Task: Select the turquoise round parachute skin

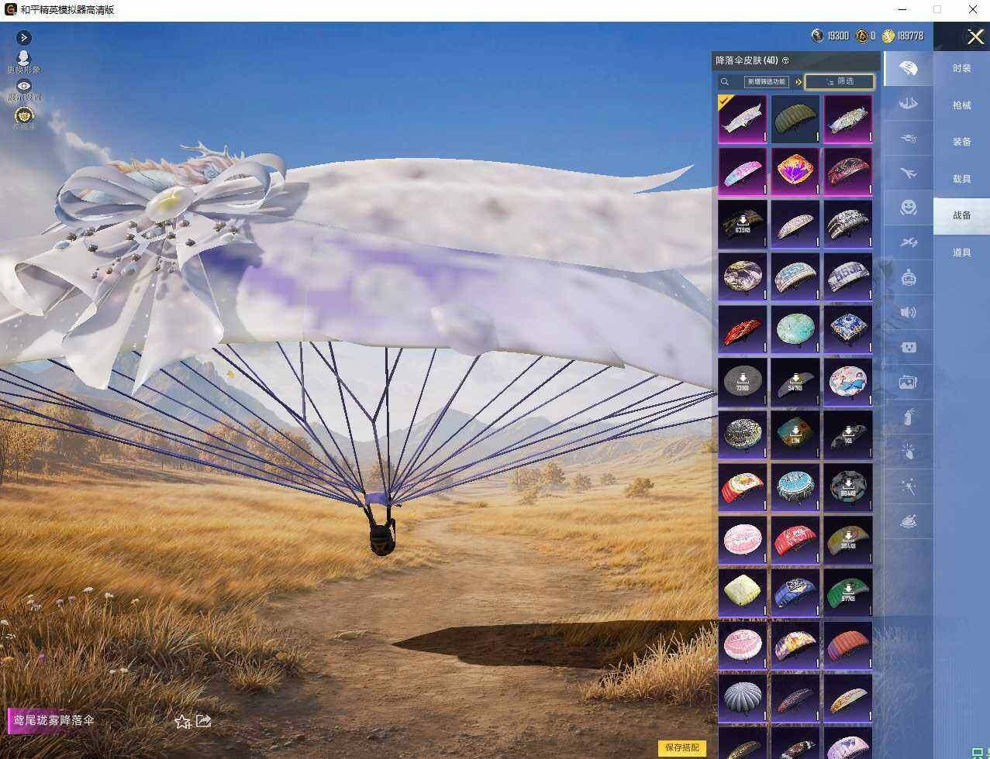Action: pyautogui.click(x=795, y=330)
